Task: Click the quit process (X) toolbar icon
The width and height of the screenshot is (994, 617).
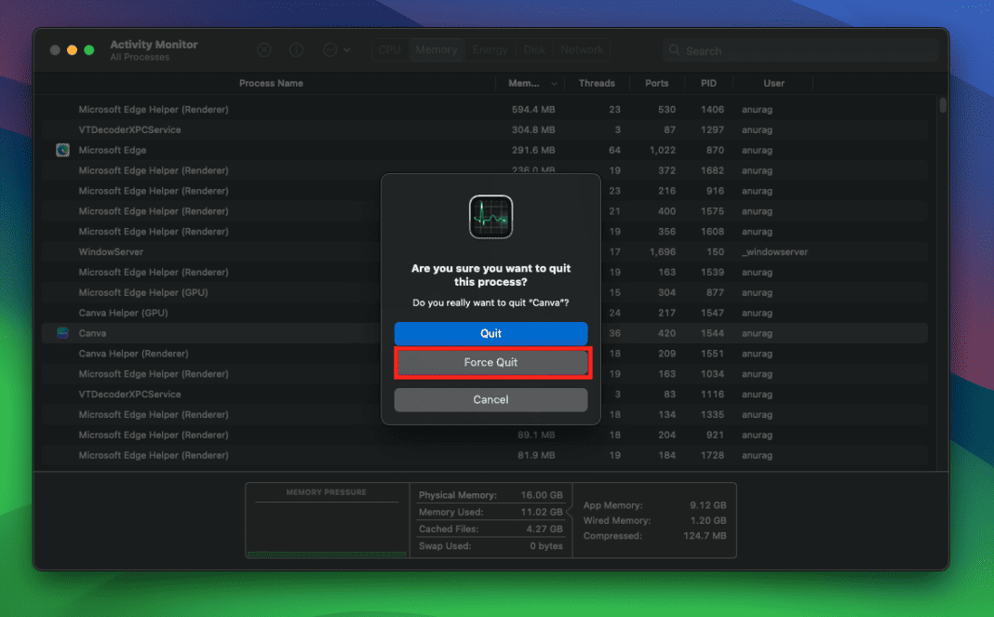Action: (263, 49)
